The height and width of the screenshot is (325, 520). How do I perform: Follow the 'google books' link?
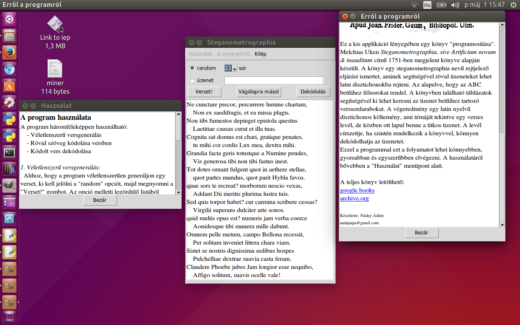point(357,190)
